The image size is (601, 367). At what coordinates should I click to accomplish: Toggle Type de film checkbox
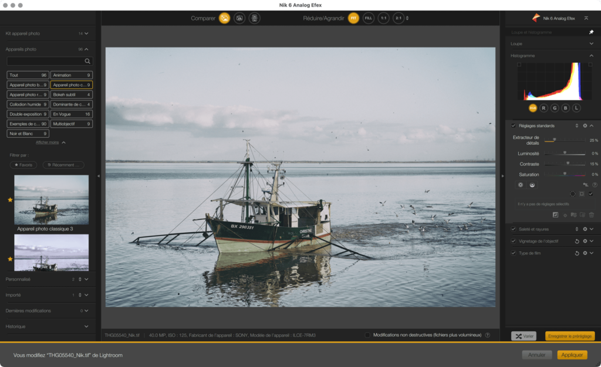[x=514, y=253]
